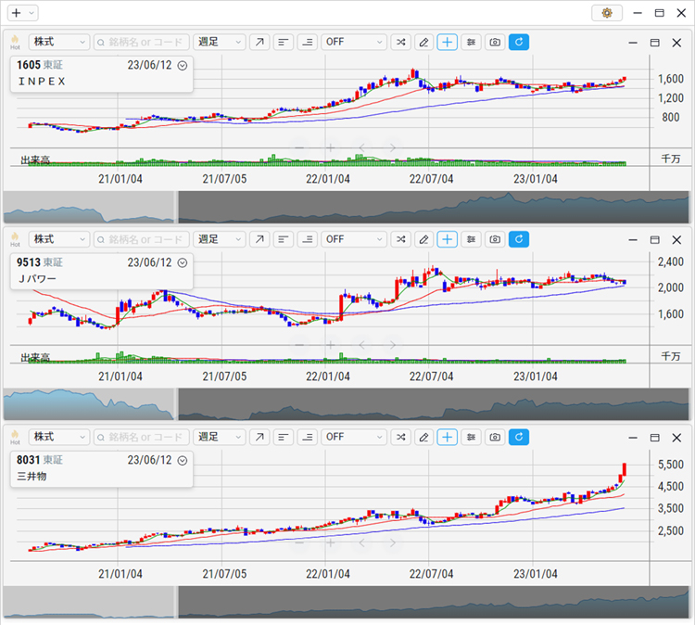Image resolution: width=695 pixels, height=625 pixels.
Task: Toggle crosshair button in the 三井物 chart toolbar
Action: click(x=448, y=437)
